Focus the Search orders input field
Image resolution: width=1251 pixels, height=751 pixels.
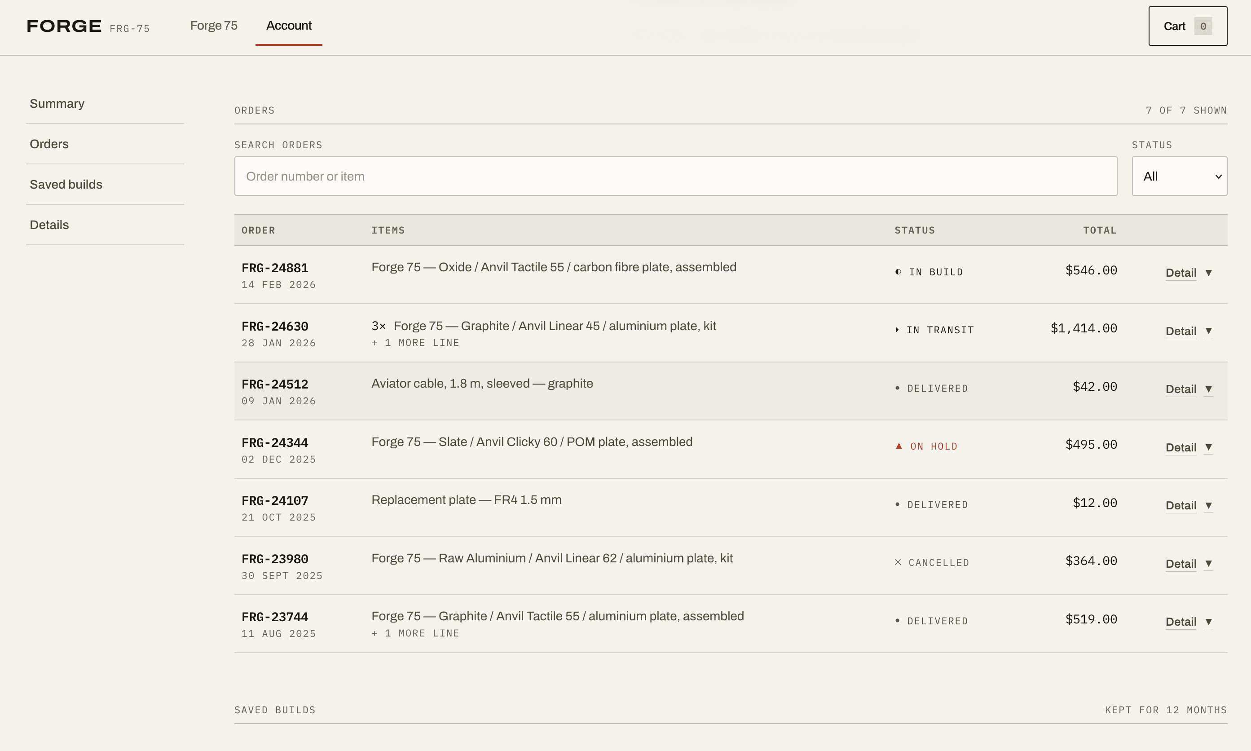(675, 176)
